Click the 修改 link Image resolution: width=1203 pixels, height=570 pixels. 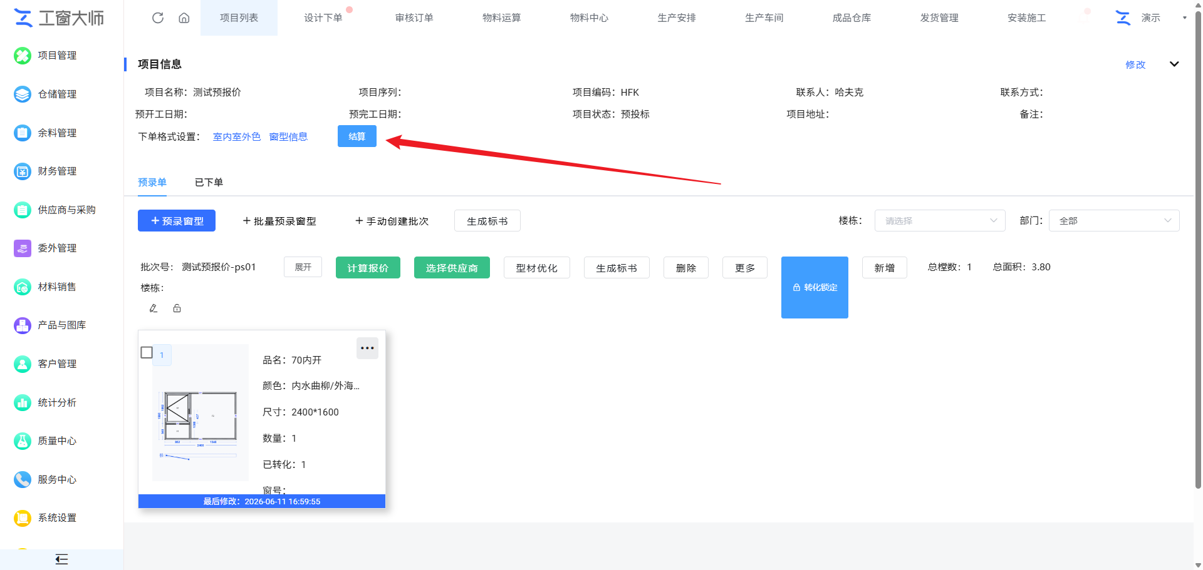click(x=1135, y=64)
